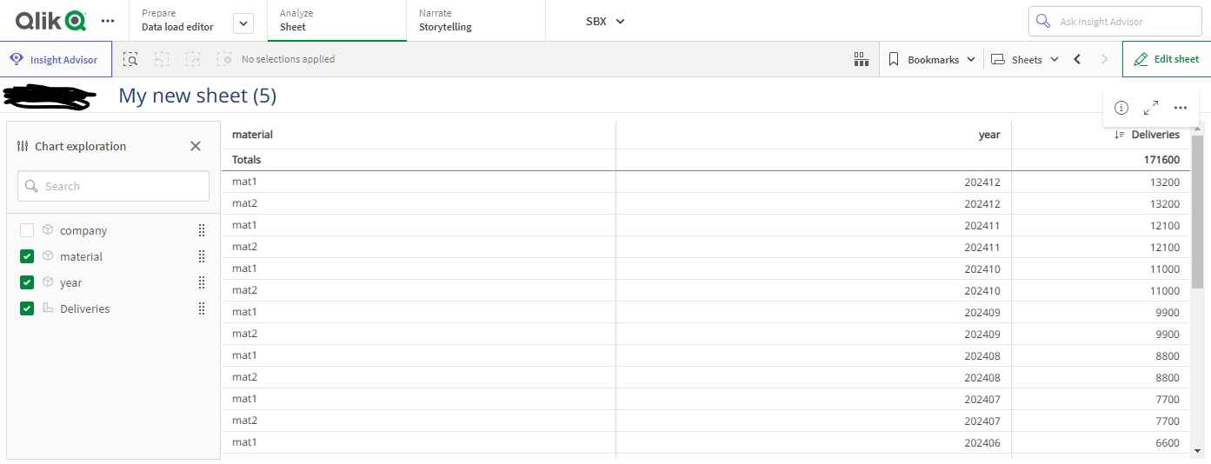
Task: Go to the next sheet arrow
Action: point(1105,59)
